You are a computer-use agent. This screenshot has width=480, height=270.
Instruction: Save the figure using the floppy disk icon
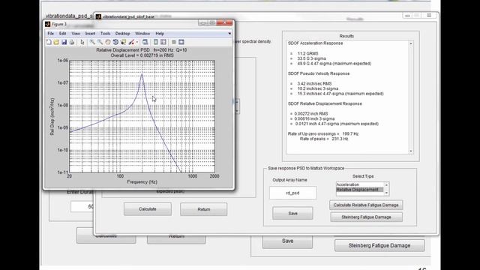pos(64,42)
